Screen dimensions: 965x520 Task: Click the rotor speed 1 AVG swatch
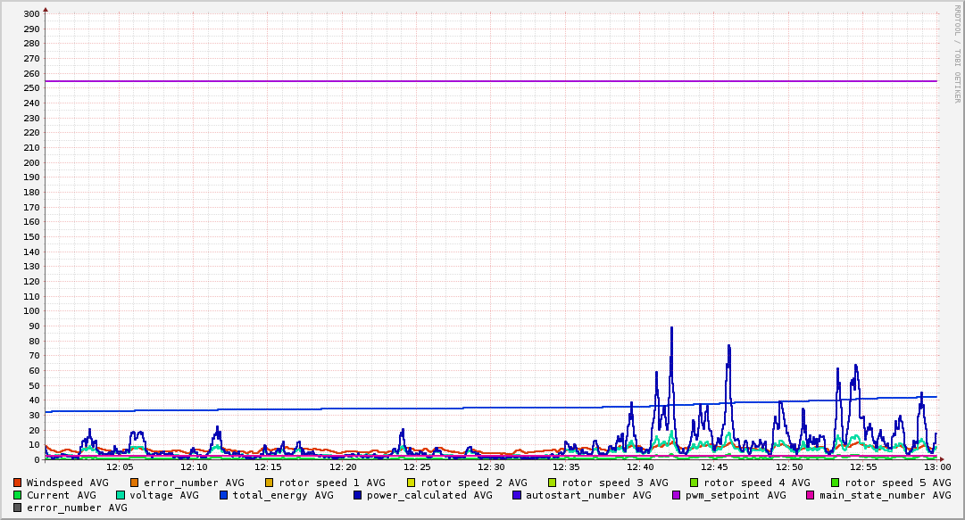click(x=269, y=483)
